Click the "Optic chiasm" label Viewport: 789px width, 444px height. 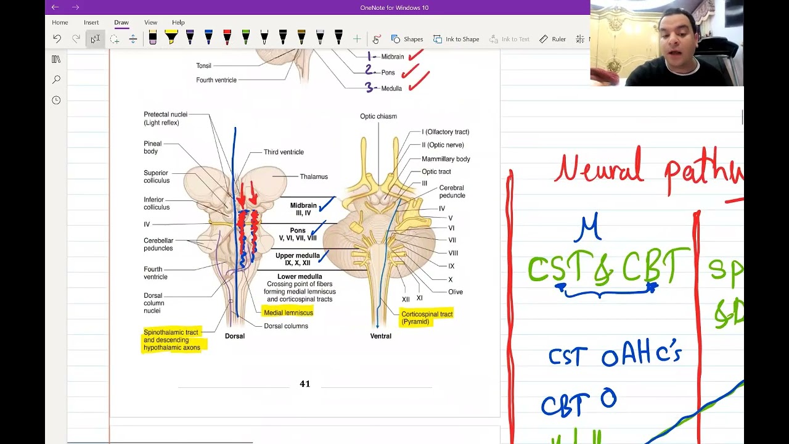(x=378, y=116)
